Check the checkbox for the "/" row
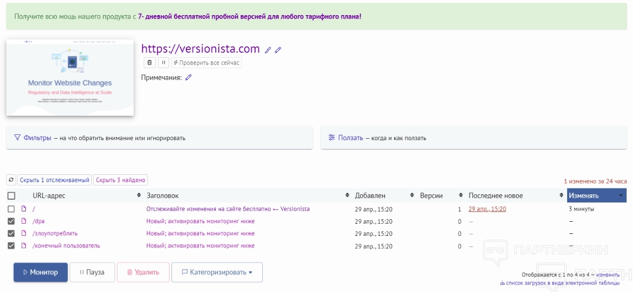Screen dimensions: 633x292 11,209
